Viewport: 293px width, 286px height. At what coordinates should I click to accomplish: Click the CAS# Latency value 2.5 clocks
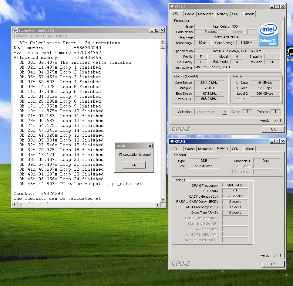pyautogui.click(x=235, y=196)
